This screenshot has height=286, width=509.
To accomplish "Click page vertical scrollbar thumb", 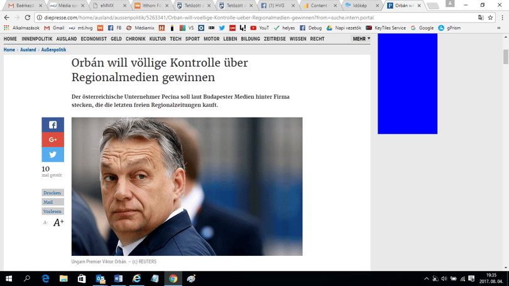I will [x=505, y=57].
